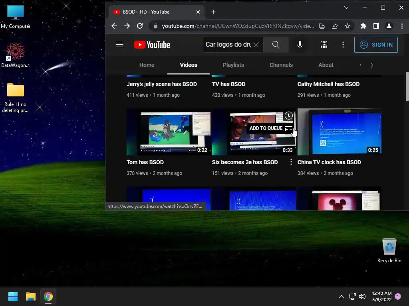Go back in Chrome
Screen dimensions: 409x306
coord(114,26)
